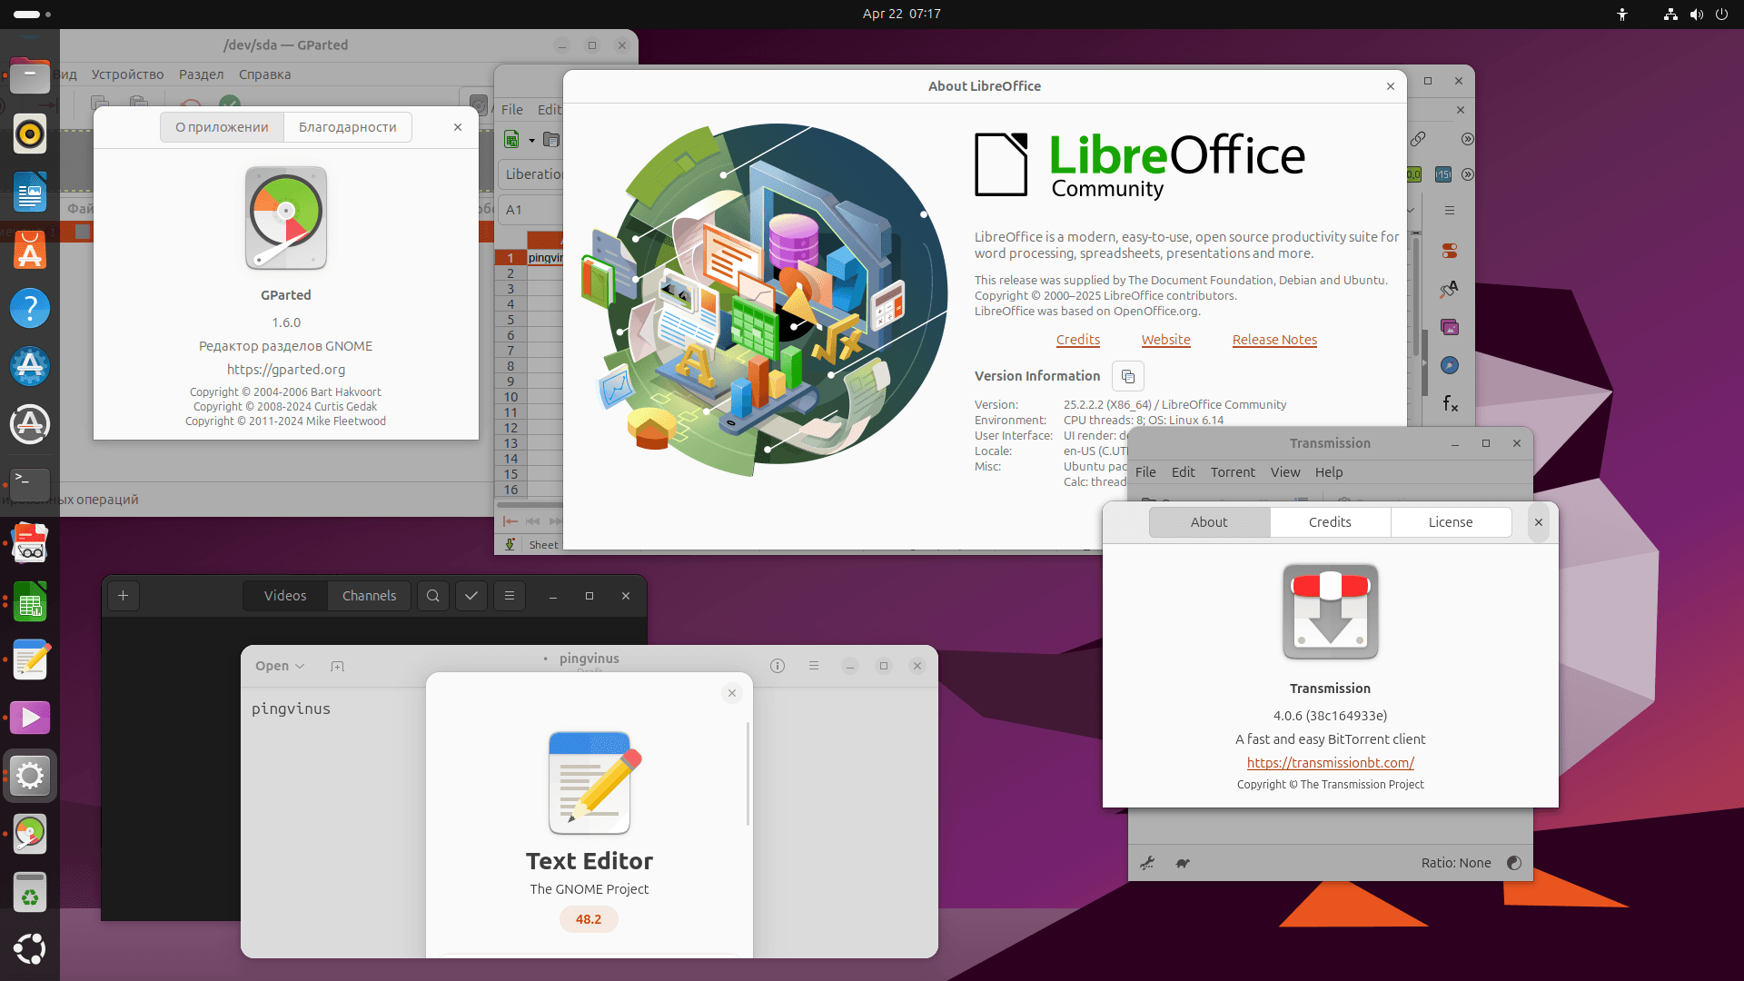This screenshot has height=981, width=1744.
Task: Click the Liberation font name box in Calc
Action: (531, 174)
